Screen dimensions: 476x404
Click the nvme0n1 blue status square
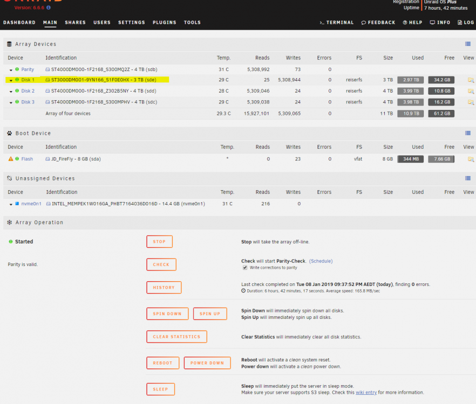tap(17, 204)
